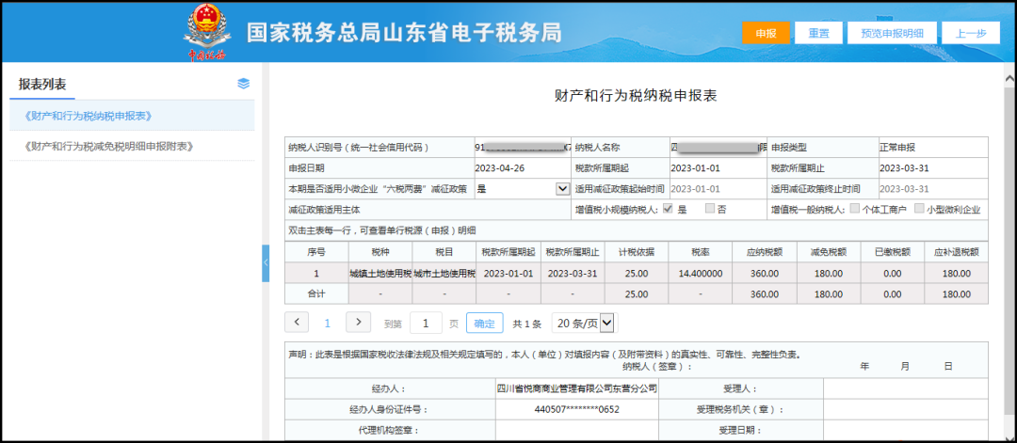
Task: Collapse the left sidebar with the arrow handle
Action: tap(266, 263)
